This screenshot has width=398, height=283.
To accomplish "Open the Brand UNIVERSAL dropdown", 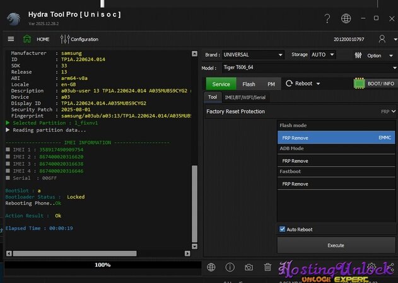I will click(x=252, y=55).
